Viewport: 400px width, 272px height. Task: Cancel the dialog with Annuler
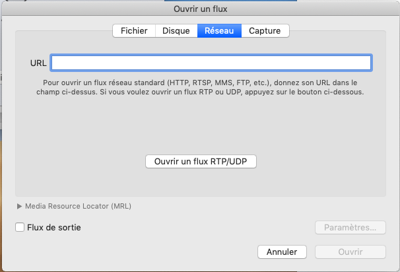(282, 252)
